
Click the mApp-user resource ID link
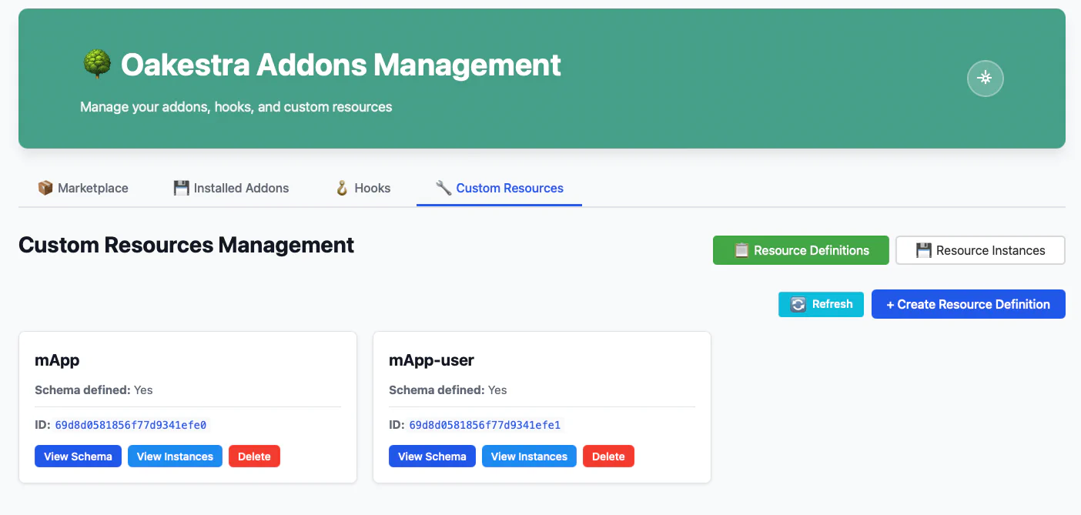point(484,424)
